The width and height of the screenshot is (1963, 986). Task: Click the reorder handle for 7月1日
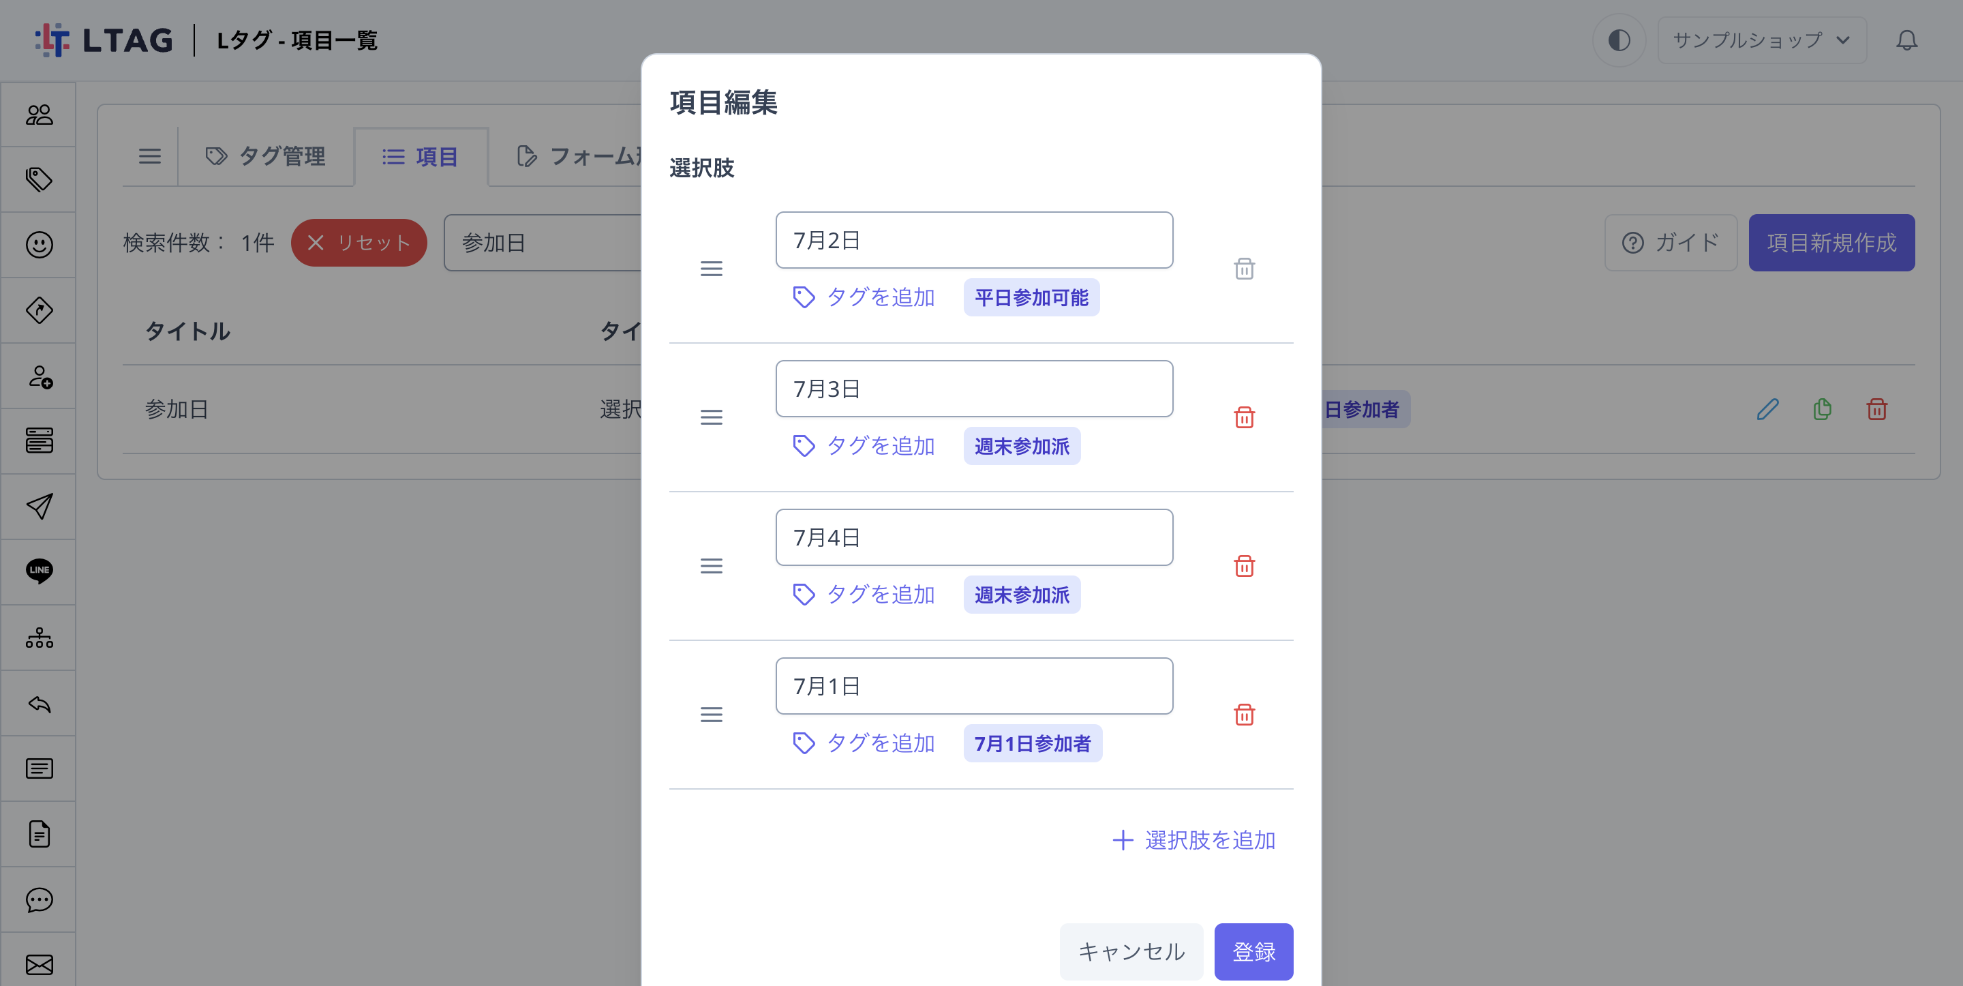coord(711,715)
